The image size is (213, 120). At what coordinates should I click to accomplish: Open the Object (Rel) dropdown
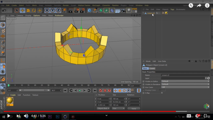(103, 108)
